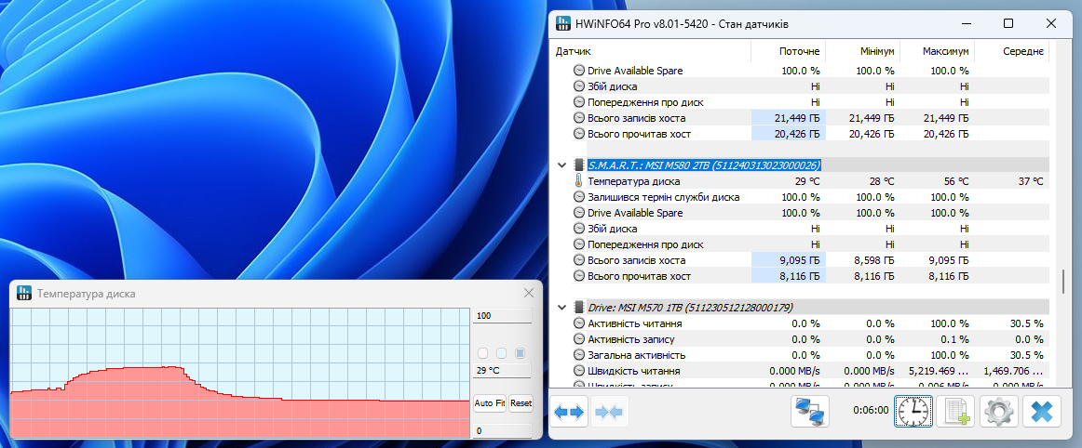Pick the light blue color swatch in the graph window
1082x448 pixels.
(502, 353)
